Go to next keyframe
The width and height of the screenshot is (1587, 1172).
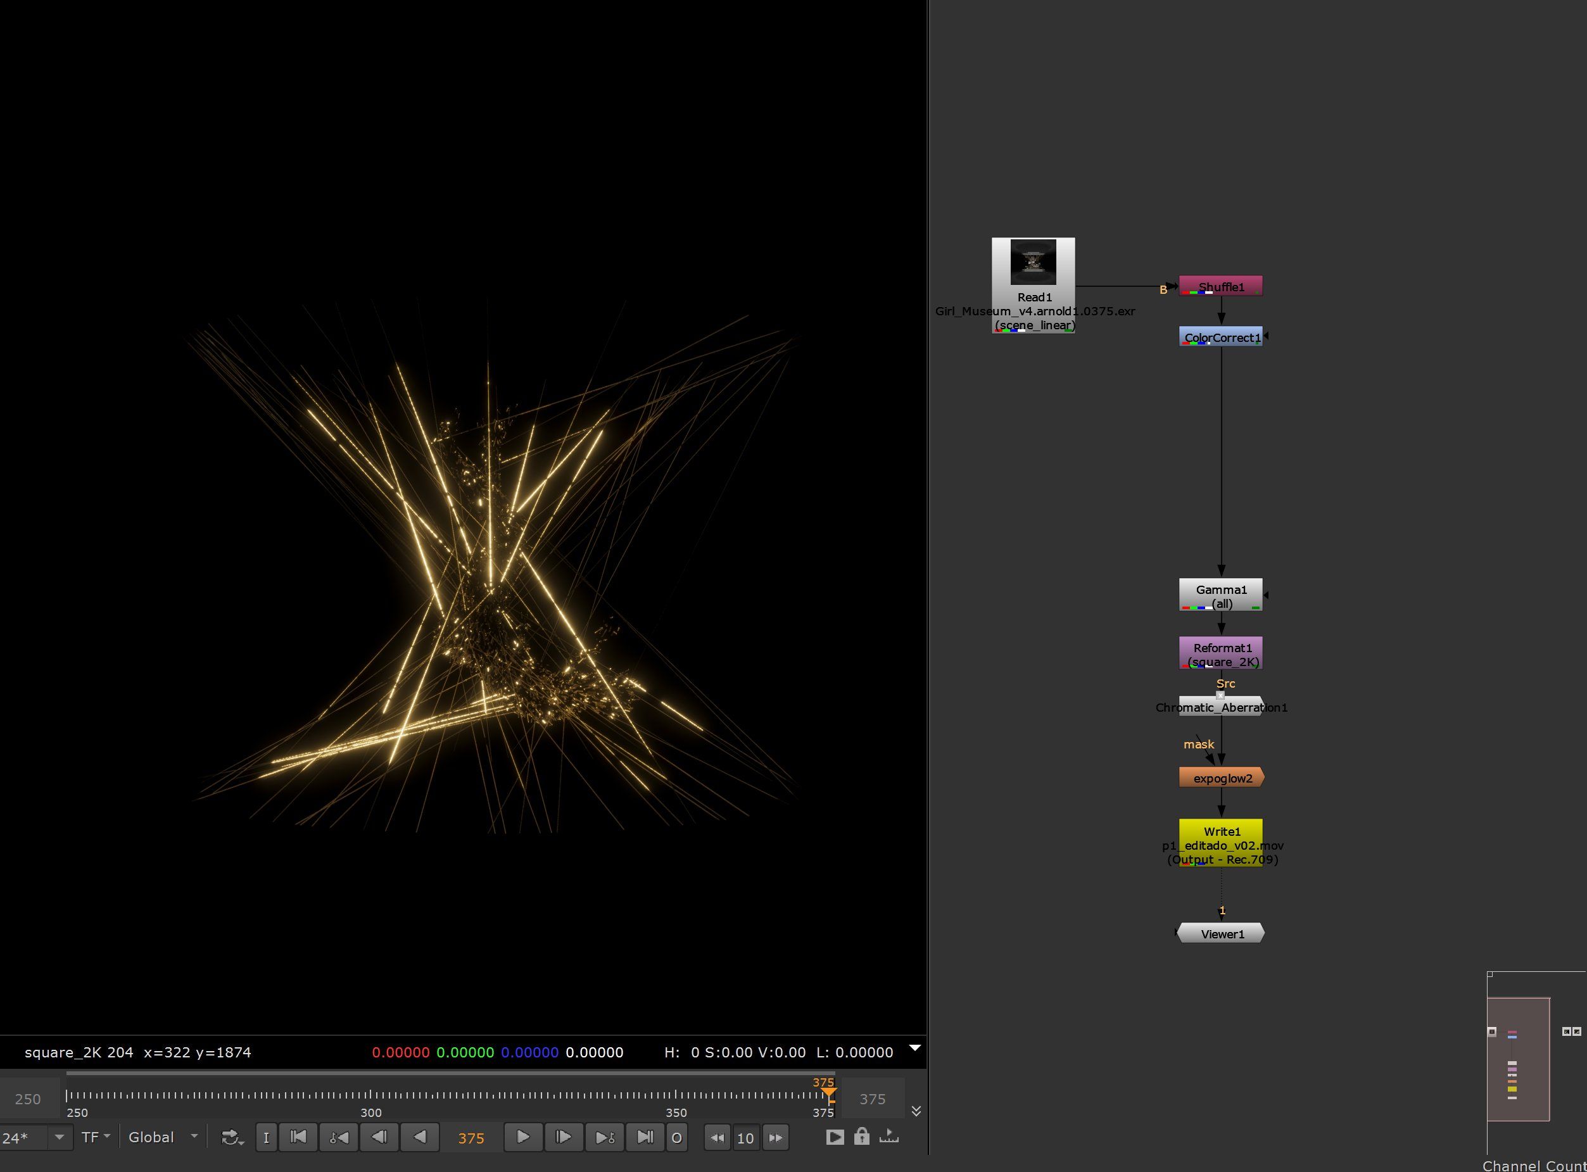coord(604,1137)
